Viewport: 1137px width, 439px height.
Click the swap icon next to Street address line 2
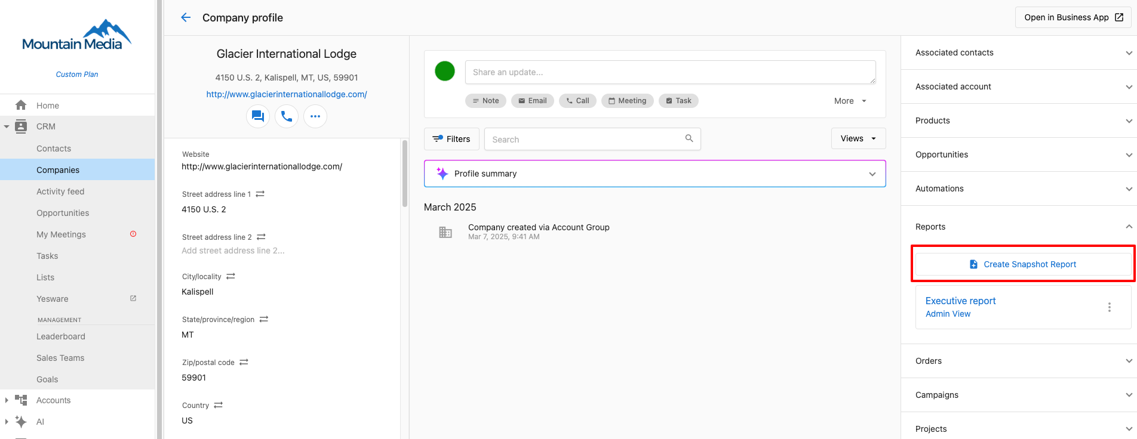(261, 237)
